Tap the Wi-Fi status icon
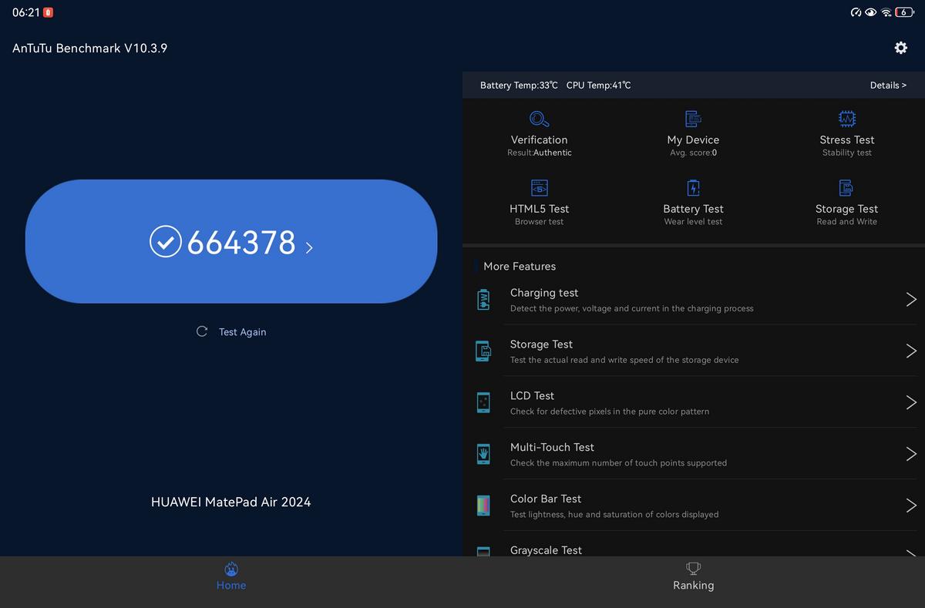Viewport: 925px width, 608px height. 886,12
